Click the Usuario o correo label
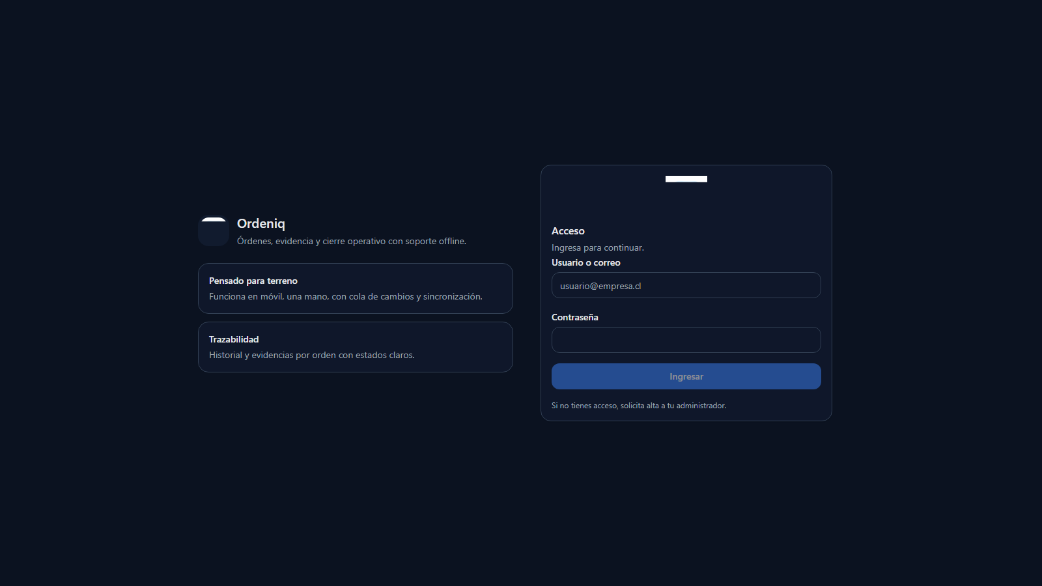The image size is (1042, 586). tap(585, 262)
